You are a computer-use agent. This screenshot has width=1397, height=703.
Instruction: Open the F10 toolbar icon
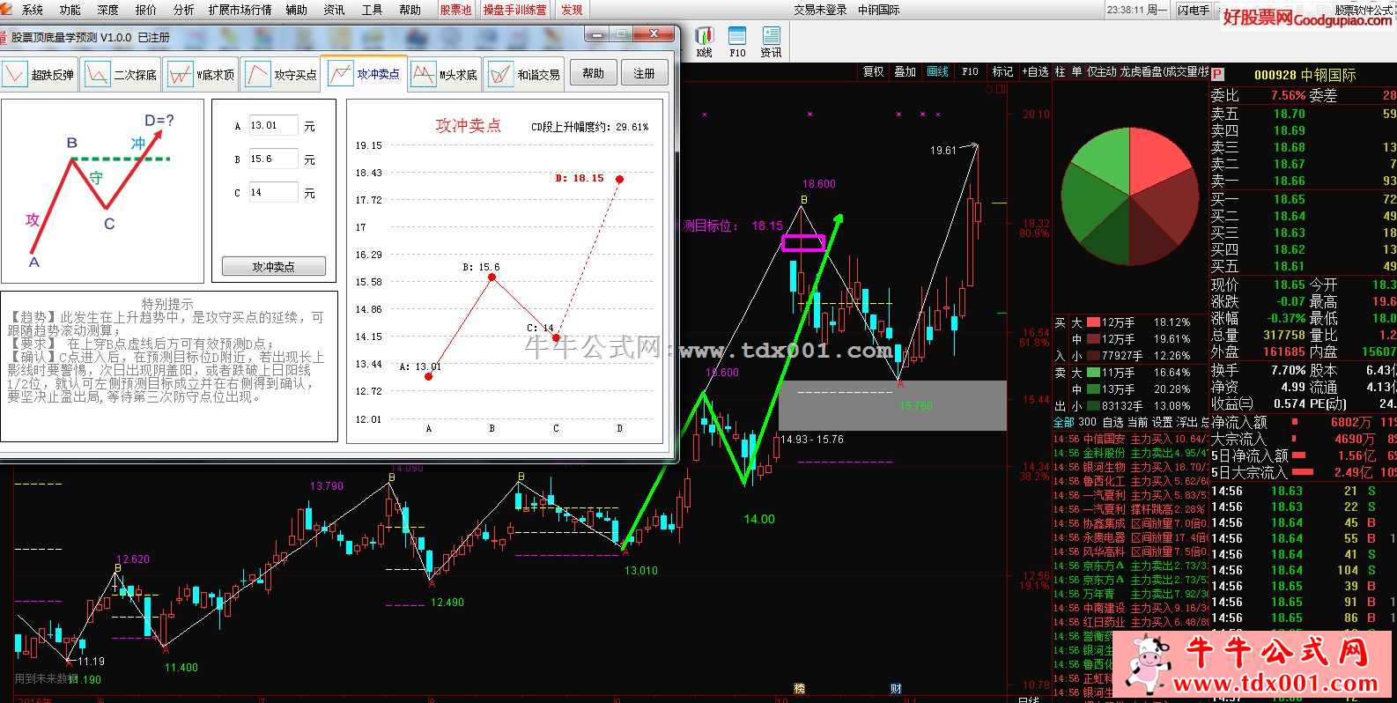point(737,36)
